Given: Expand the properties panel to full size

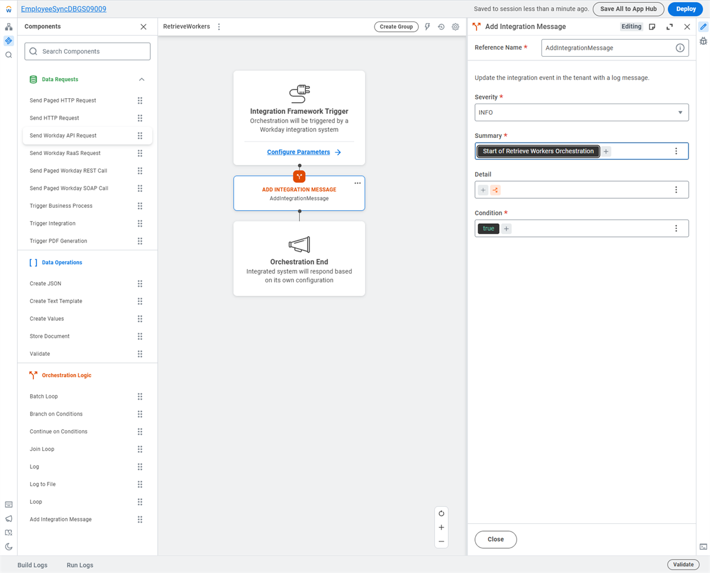Looking at the screenshot, I should [670, 27].
